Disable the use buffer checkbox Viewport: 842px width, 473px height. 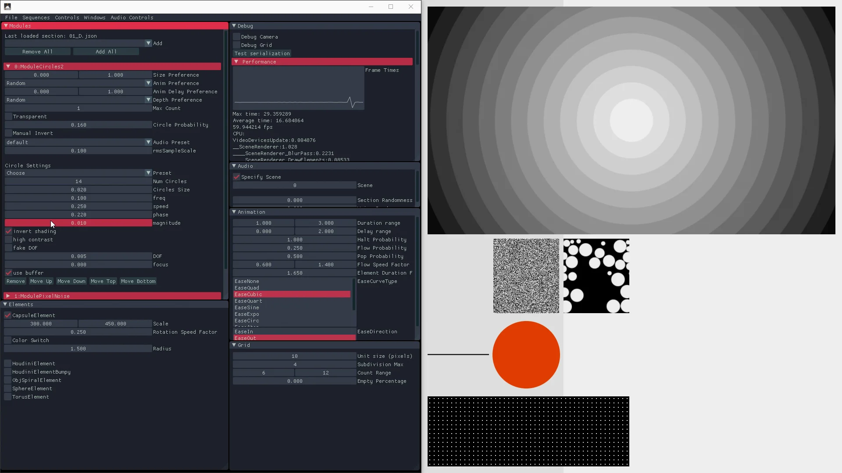pyautogui.click(x=8, y=273)
